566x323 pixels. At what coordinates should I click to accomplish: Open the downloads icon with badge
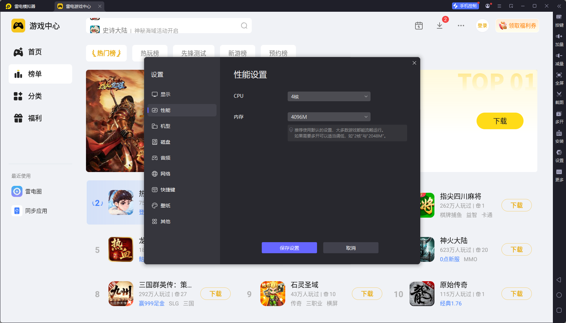click(440, 26)
